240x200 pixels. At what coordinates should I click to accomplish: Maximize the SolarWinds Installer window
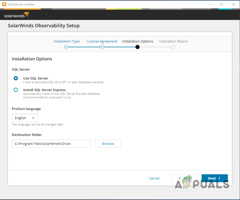[222, 4]
